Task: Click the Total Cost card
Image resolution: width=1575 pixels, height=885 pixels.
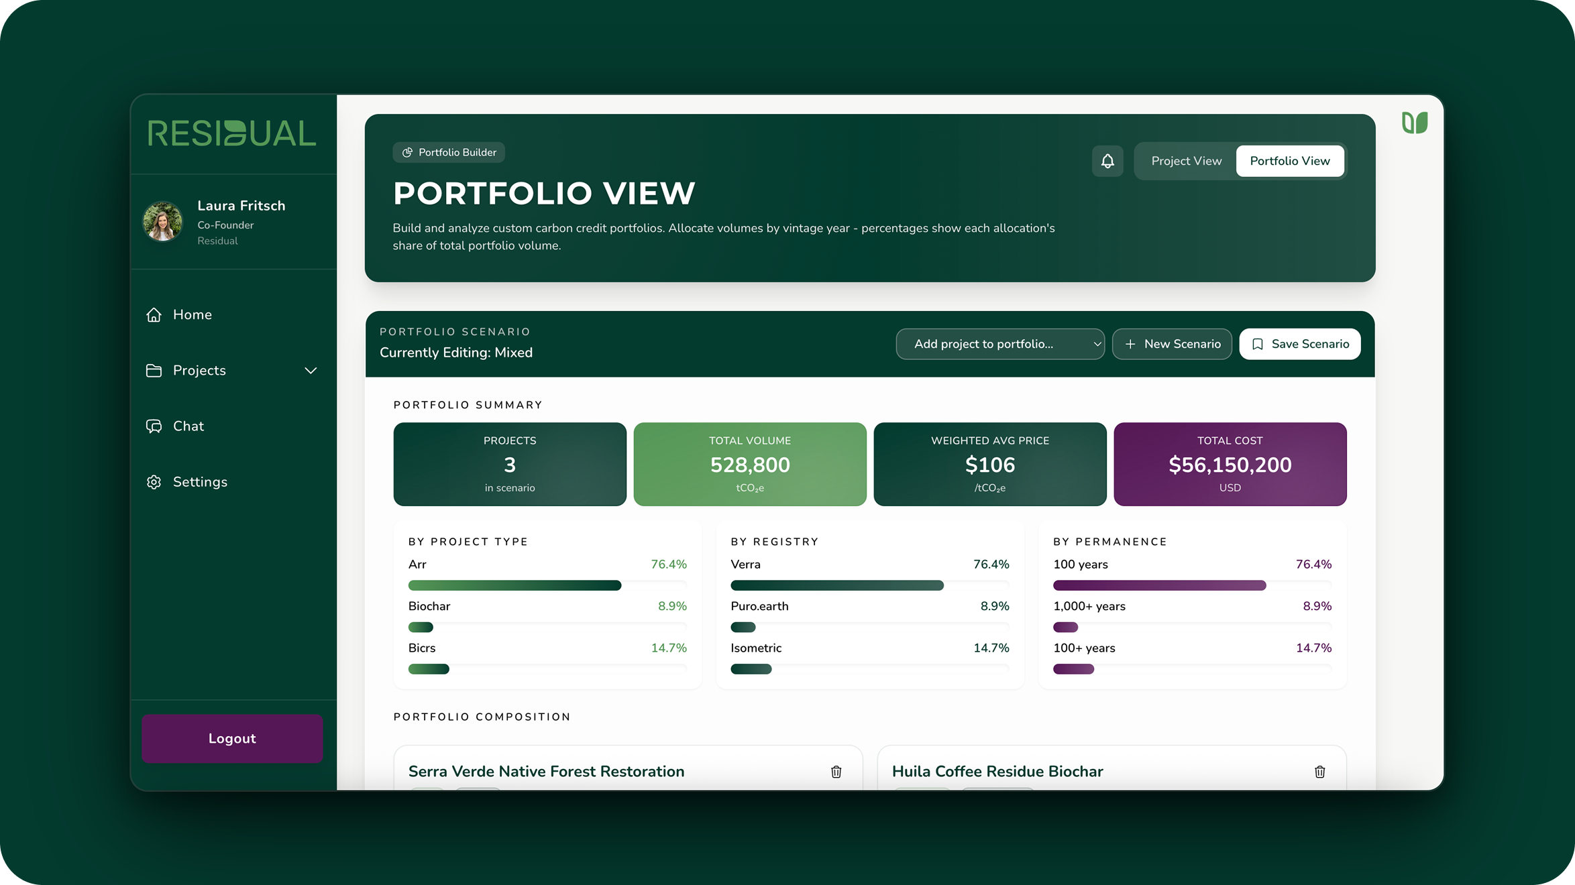Action: click(1230, 464)
